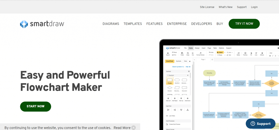Close the SmartPanel with the X
Image resolution: width=279 pixels, height=130 pixels.
pyautogui.click(x=190, y=61)
